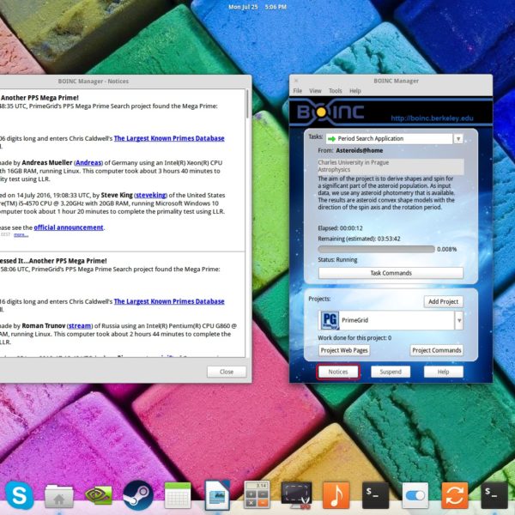
Task: Click the date and time in top panel
Action: (x=257, y=7)
